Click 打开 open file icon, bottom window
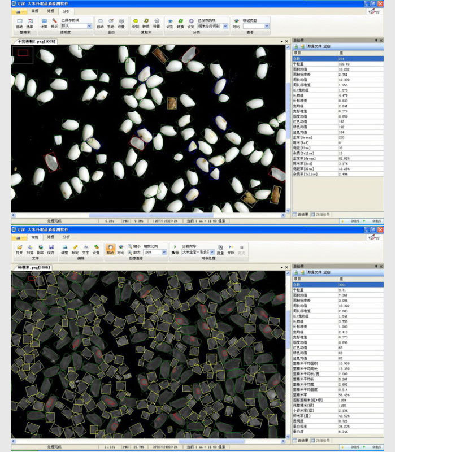The image size is (452, 452). pyautogui.click(x=19, y=249)
